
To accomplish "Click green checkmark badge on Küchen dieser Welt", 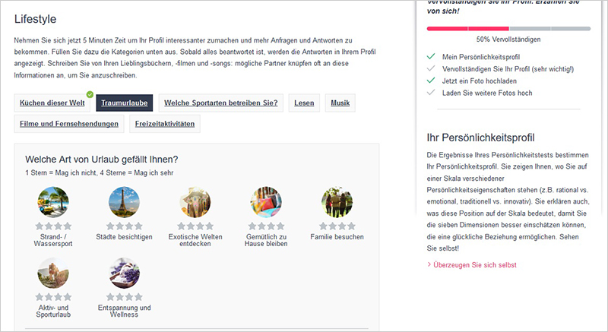I will (x=90, y=94).
